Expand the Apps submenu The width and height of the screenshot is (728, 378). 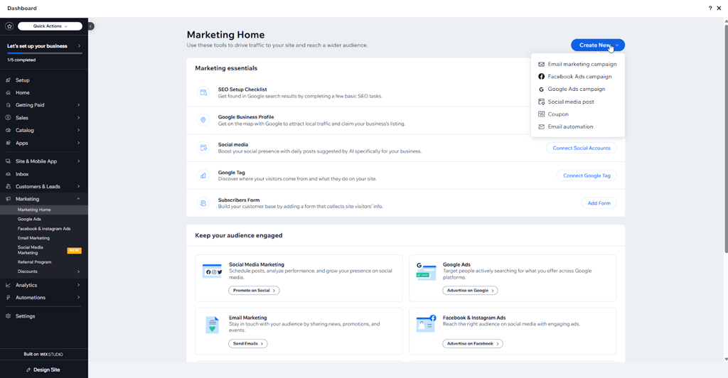(78, 143)
